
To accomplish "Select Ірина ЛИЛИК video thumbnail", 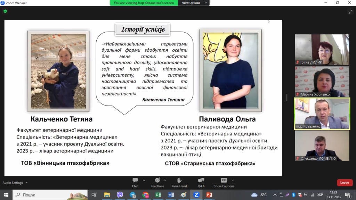I will pos(322,49).
